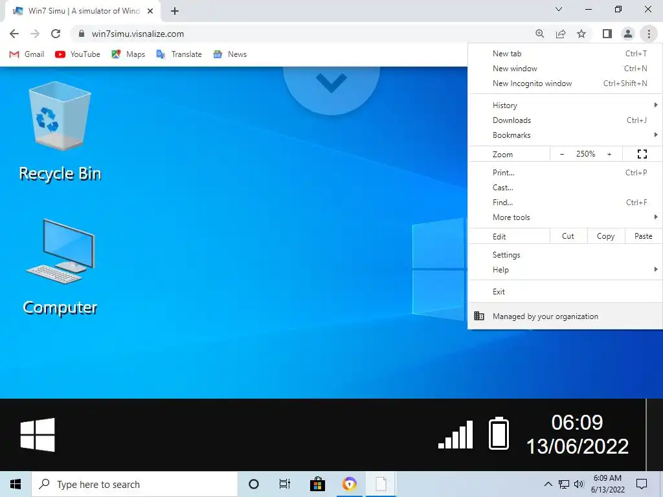Viewport: 663px width, 497px height.
Task: Click the three-dot Chrome menu icon
Action: tap(649, 34)
